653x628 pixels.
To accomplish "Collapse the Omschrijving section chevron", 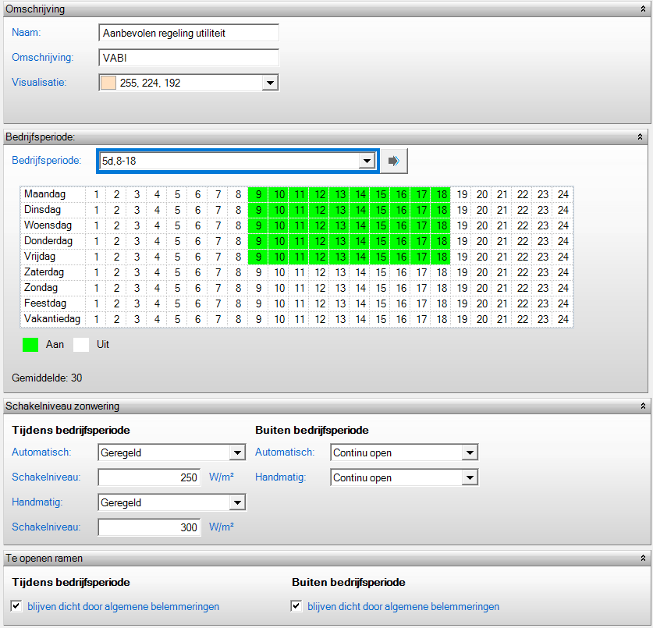I will pos(641,9).
